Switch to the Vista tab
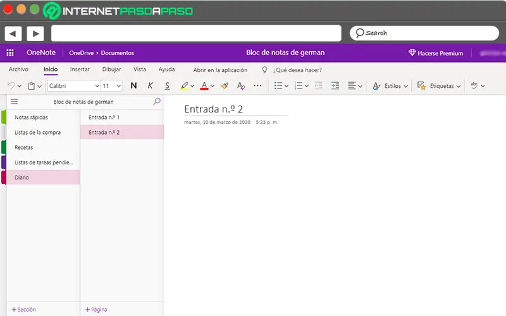Viewport: 506px width, 316px height. pyautogui.click(x=140, y=70)
